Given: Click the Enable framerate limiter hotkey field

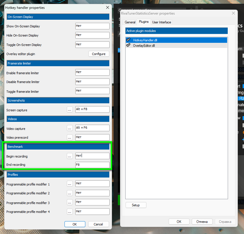Looking at the screenshot, I should (92, 72).
